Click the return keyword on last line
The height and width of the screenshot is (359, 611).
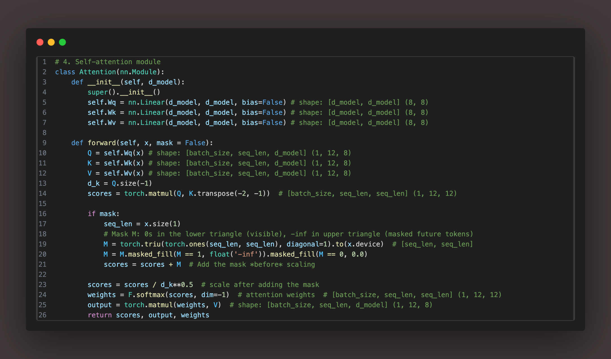(x=100, y=315)
